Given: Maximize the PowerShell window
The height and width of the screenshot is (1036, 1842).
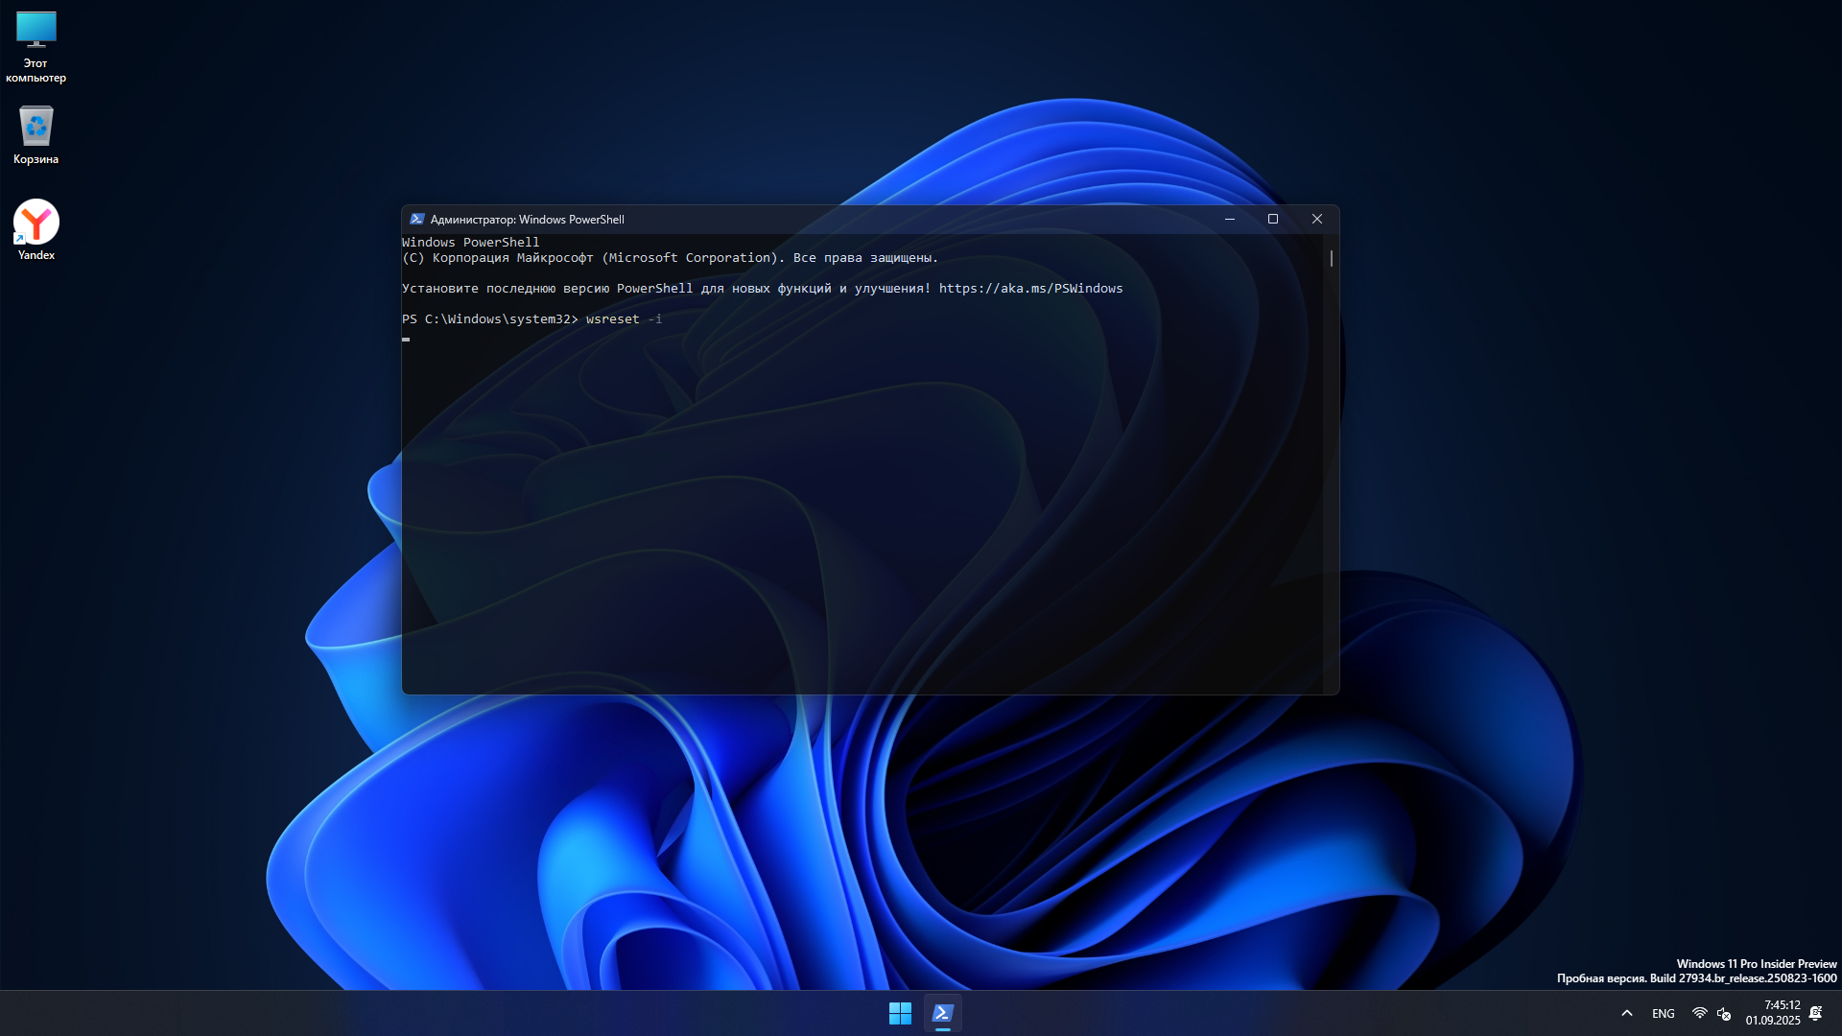Looking at the screenshot, I should [1273, 219].
